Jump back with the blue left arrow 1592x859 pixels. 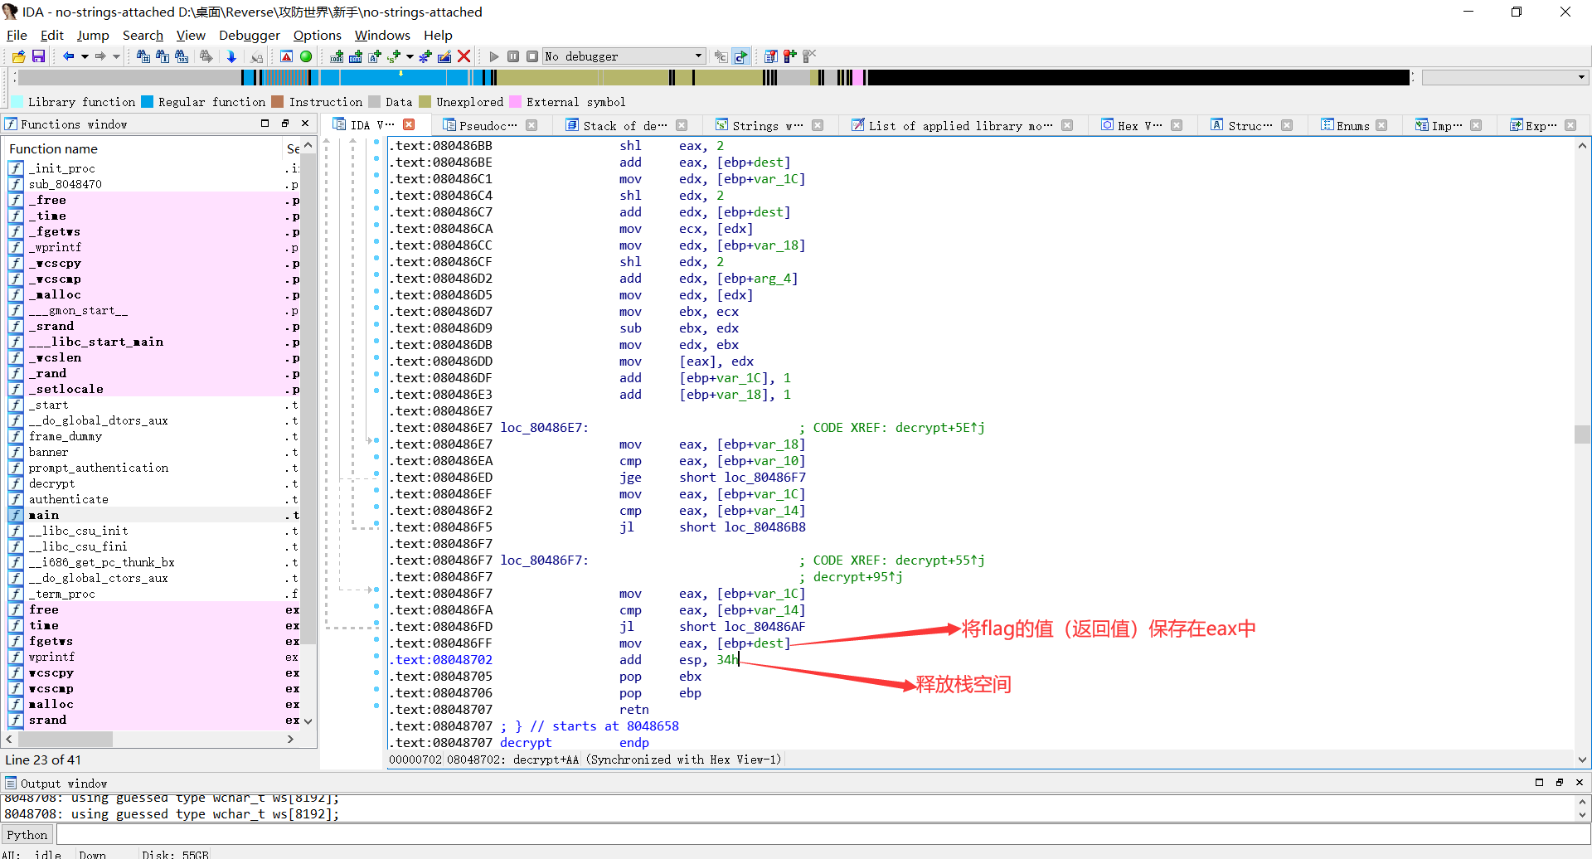coord(68,56)
